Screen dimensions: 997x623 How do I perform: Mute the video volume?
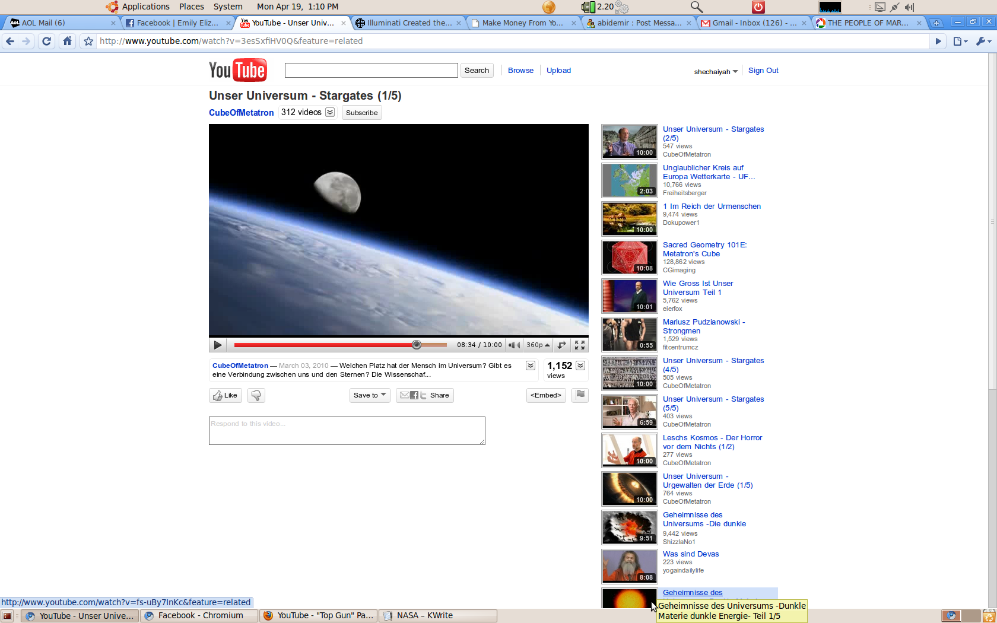(x=514, y=345)
